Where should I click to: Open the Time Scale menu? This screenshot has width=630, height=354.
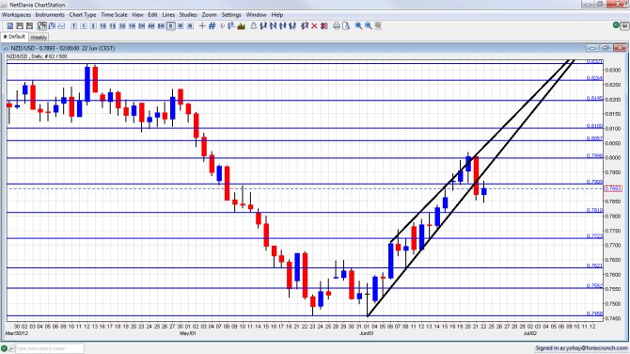point(114,14)
